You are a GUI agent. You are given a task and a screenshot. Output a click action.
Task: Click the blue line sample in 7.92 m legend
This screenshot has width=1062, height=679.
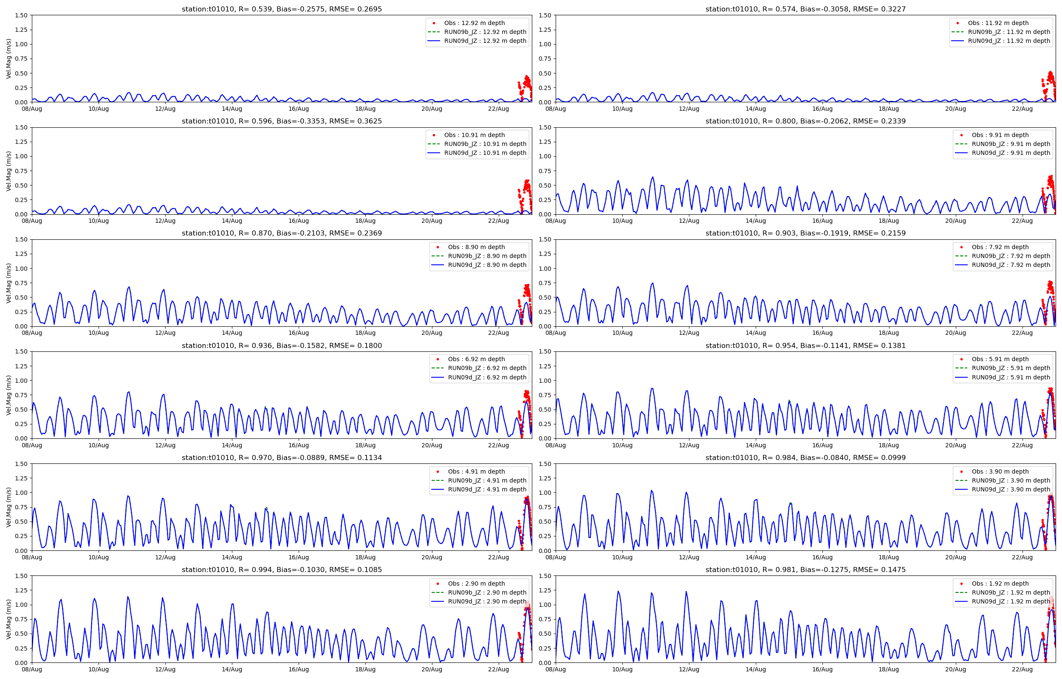pyautogui.click(x=961, y=265)
